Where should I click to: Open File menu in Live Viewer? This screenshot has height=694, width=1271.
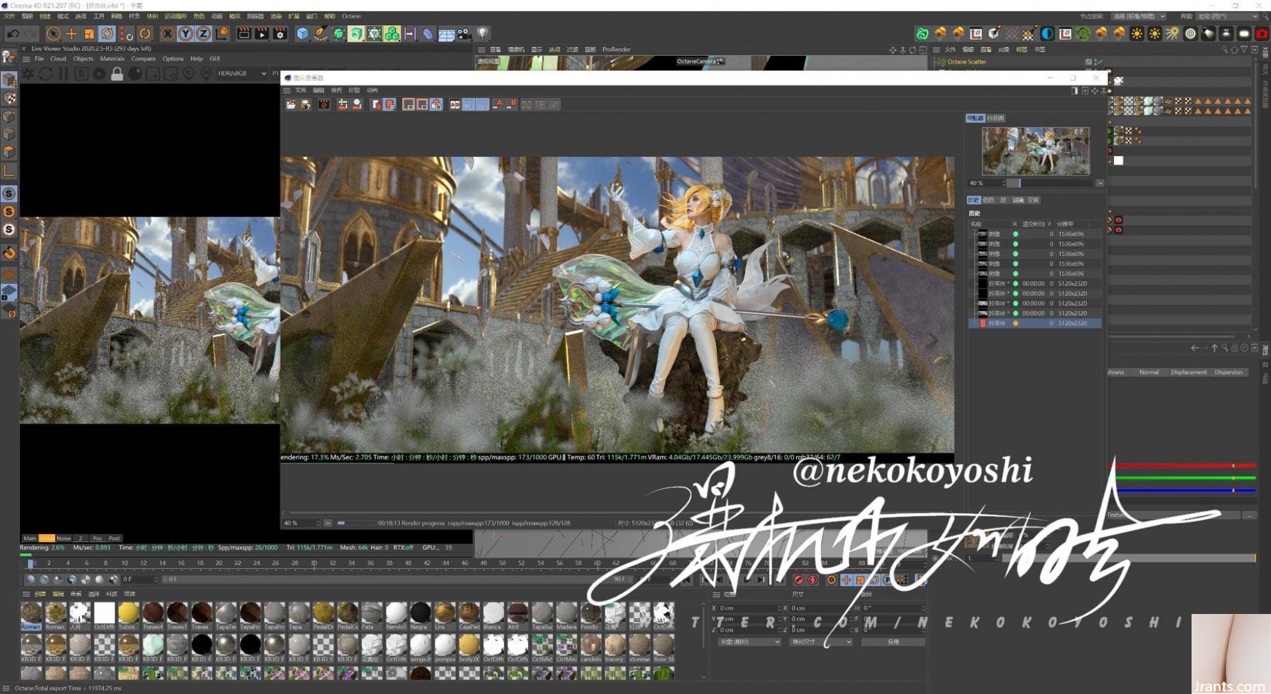39,58
